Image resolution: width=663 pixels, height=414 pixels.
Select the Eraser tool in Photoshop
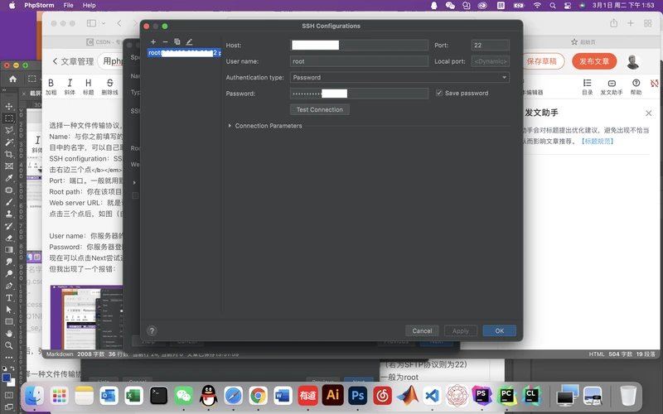pyautogui.click(x=9, y=238)
